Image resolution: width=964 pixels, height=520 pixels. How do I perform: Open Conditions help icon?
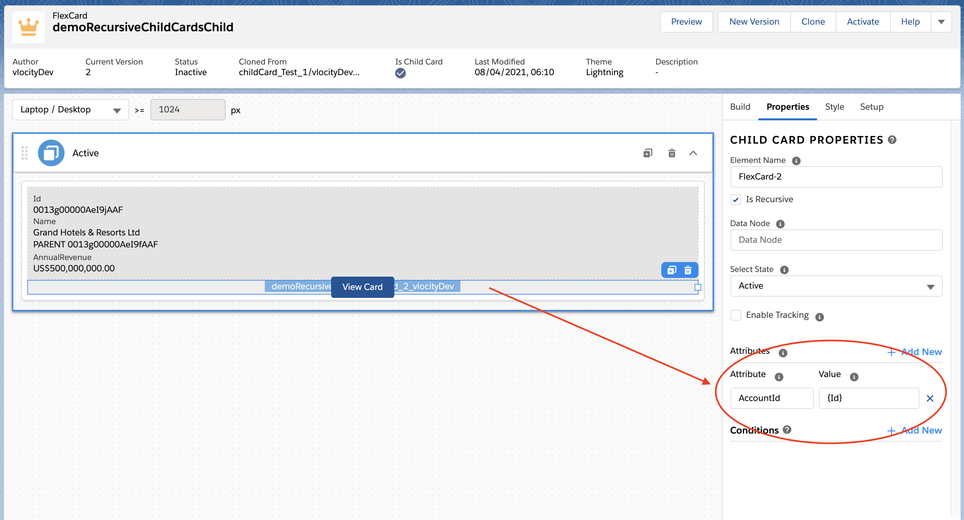pyautogui.click(x=787, y=430)
